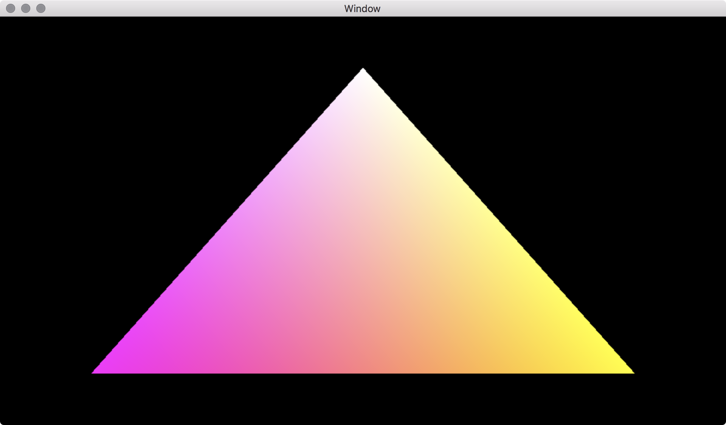Click the triangle's bottom edge midpoint
726x425 pixels.
pyautogui.click(x=362, y=372)
